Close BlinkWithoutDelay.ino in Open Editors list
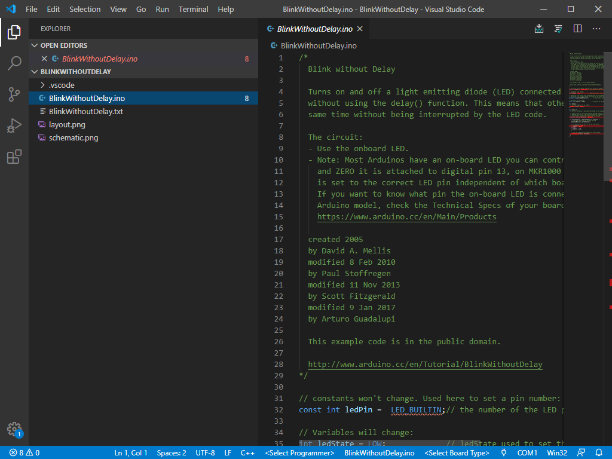This screenshot has height=459, width=612. tap(44, 59)
